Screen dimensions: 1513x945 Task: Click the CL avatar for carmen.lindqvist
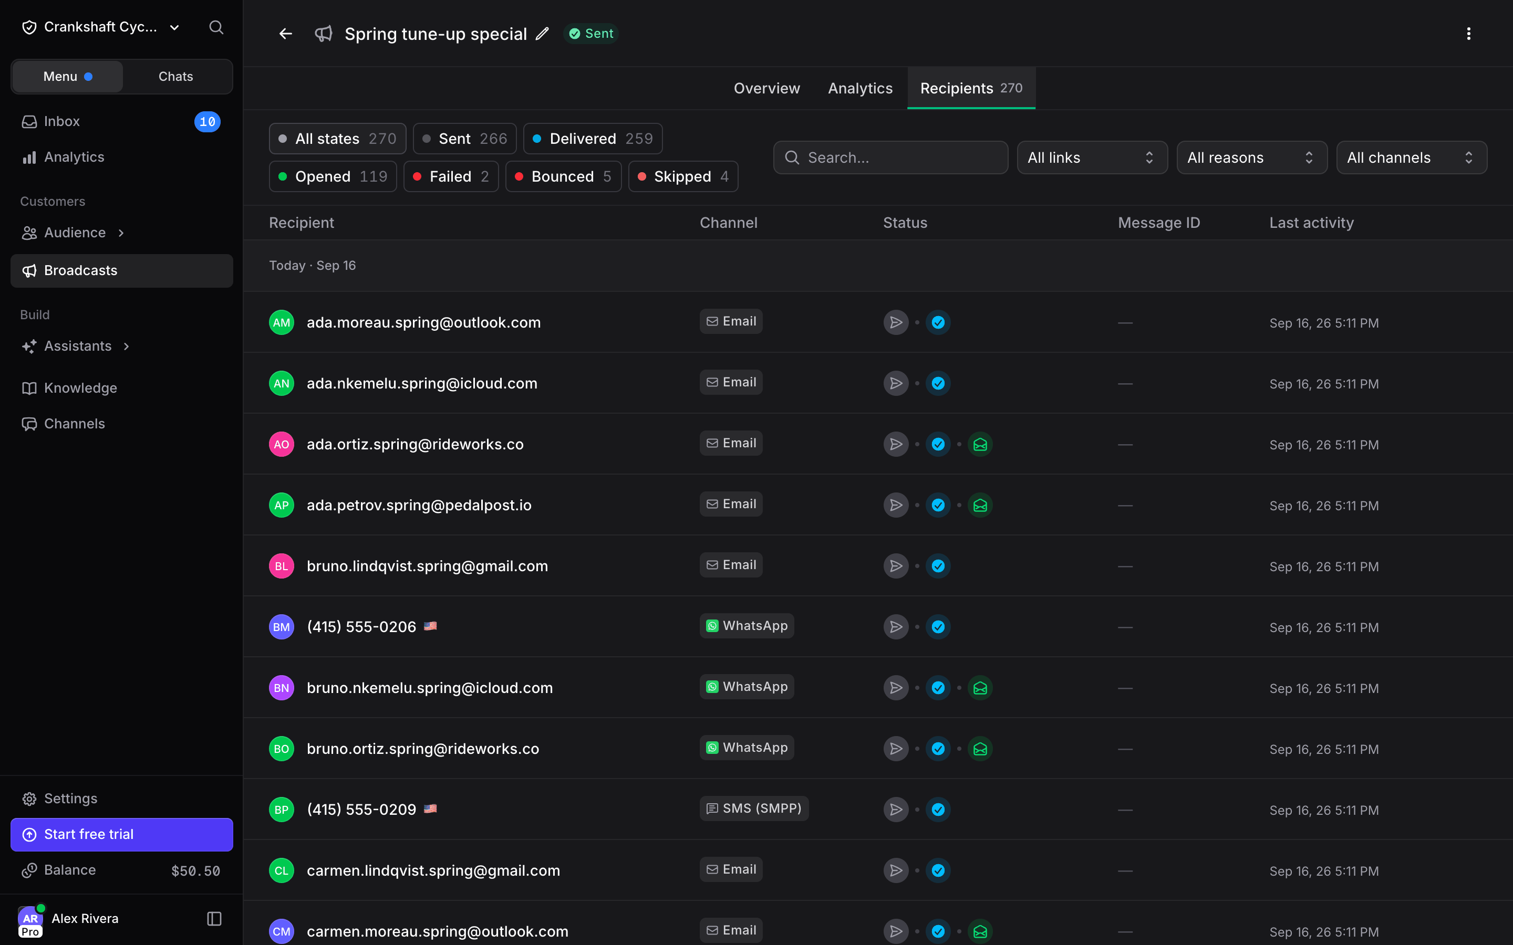click(x=282, y=870)
